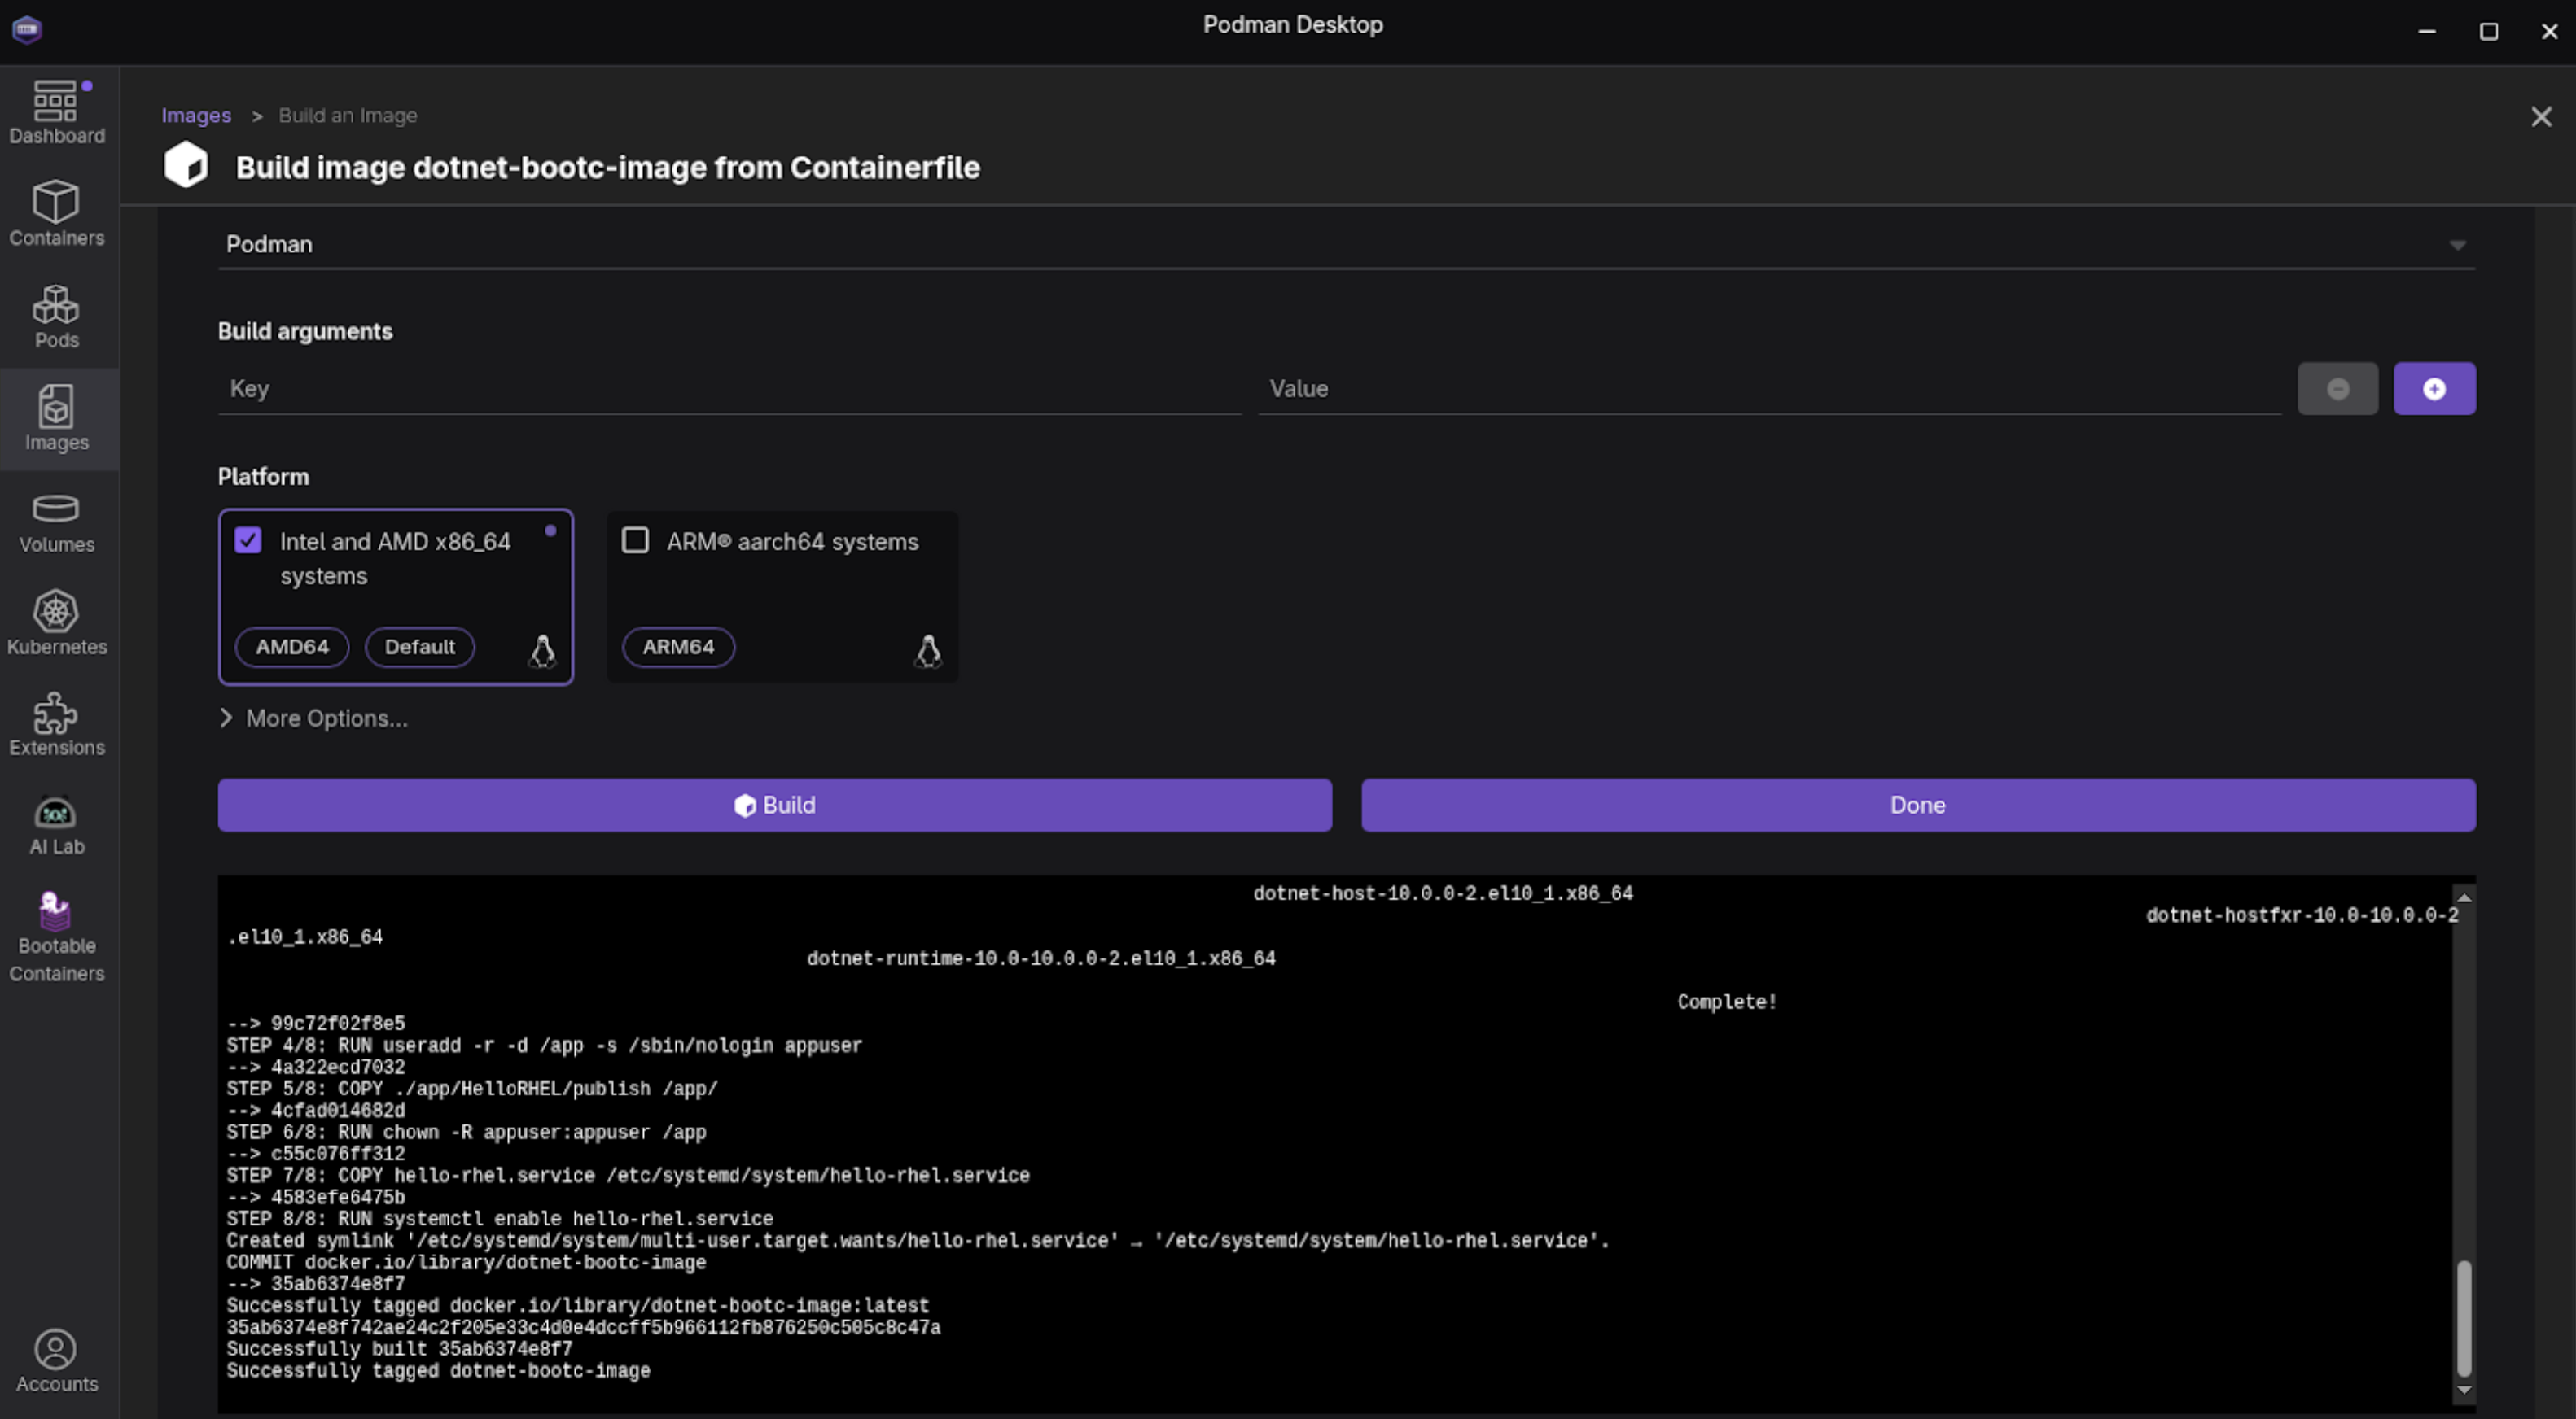Launch AI Lab from sidebar
Screen dimensions: 2576x1419
point(56,825)
